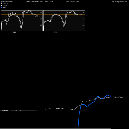Click the '(Osel Devices Limit' company name text
This screenshot has height=129, width=129.
pyautogui.click(x=73, y=2)
